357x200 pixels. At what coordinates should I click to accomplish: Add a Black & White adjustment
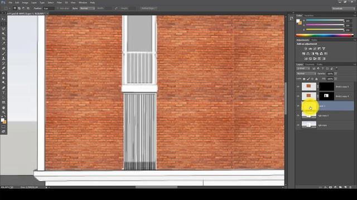pos(312,54)
